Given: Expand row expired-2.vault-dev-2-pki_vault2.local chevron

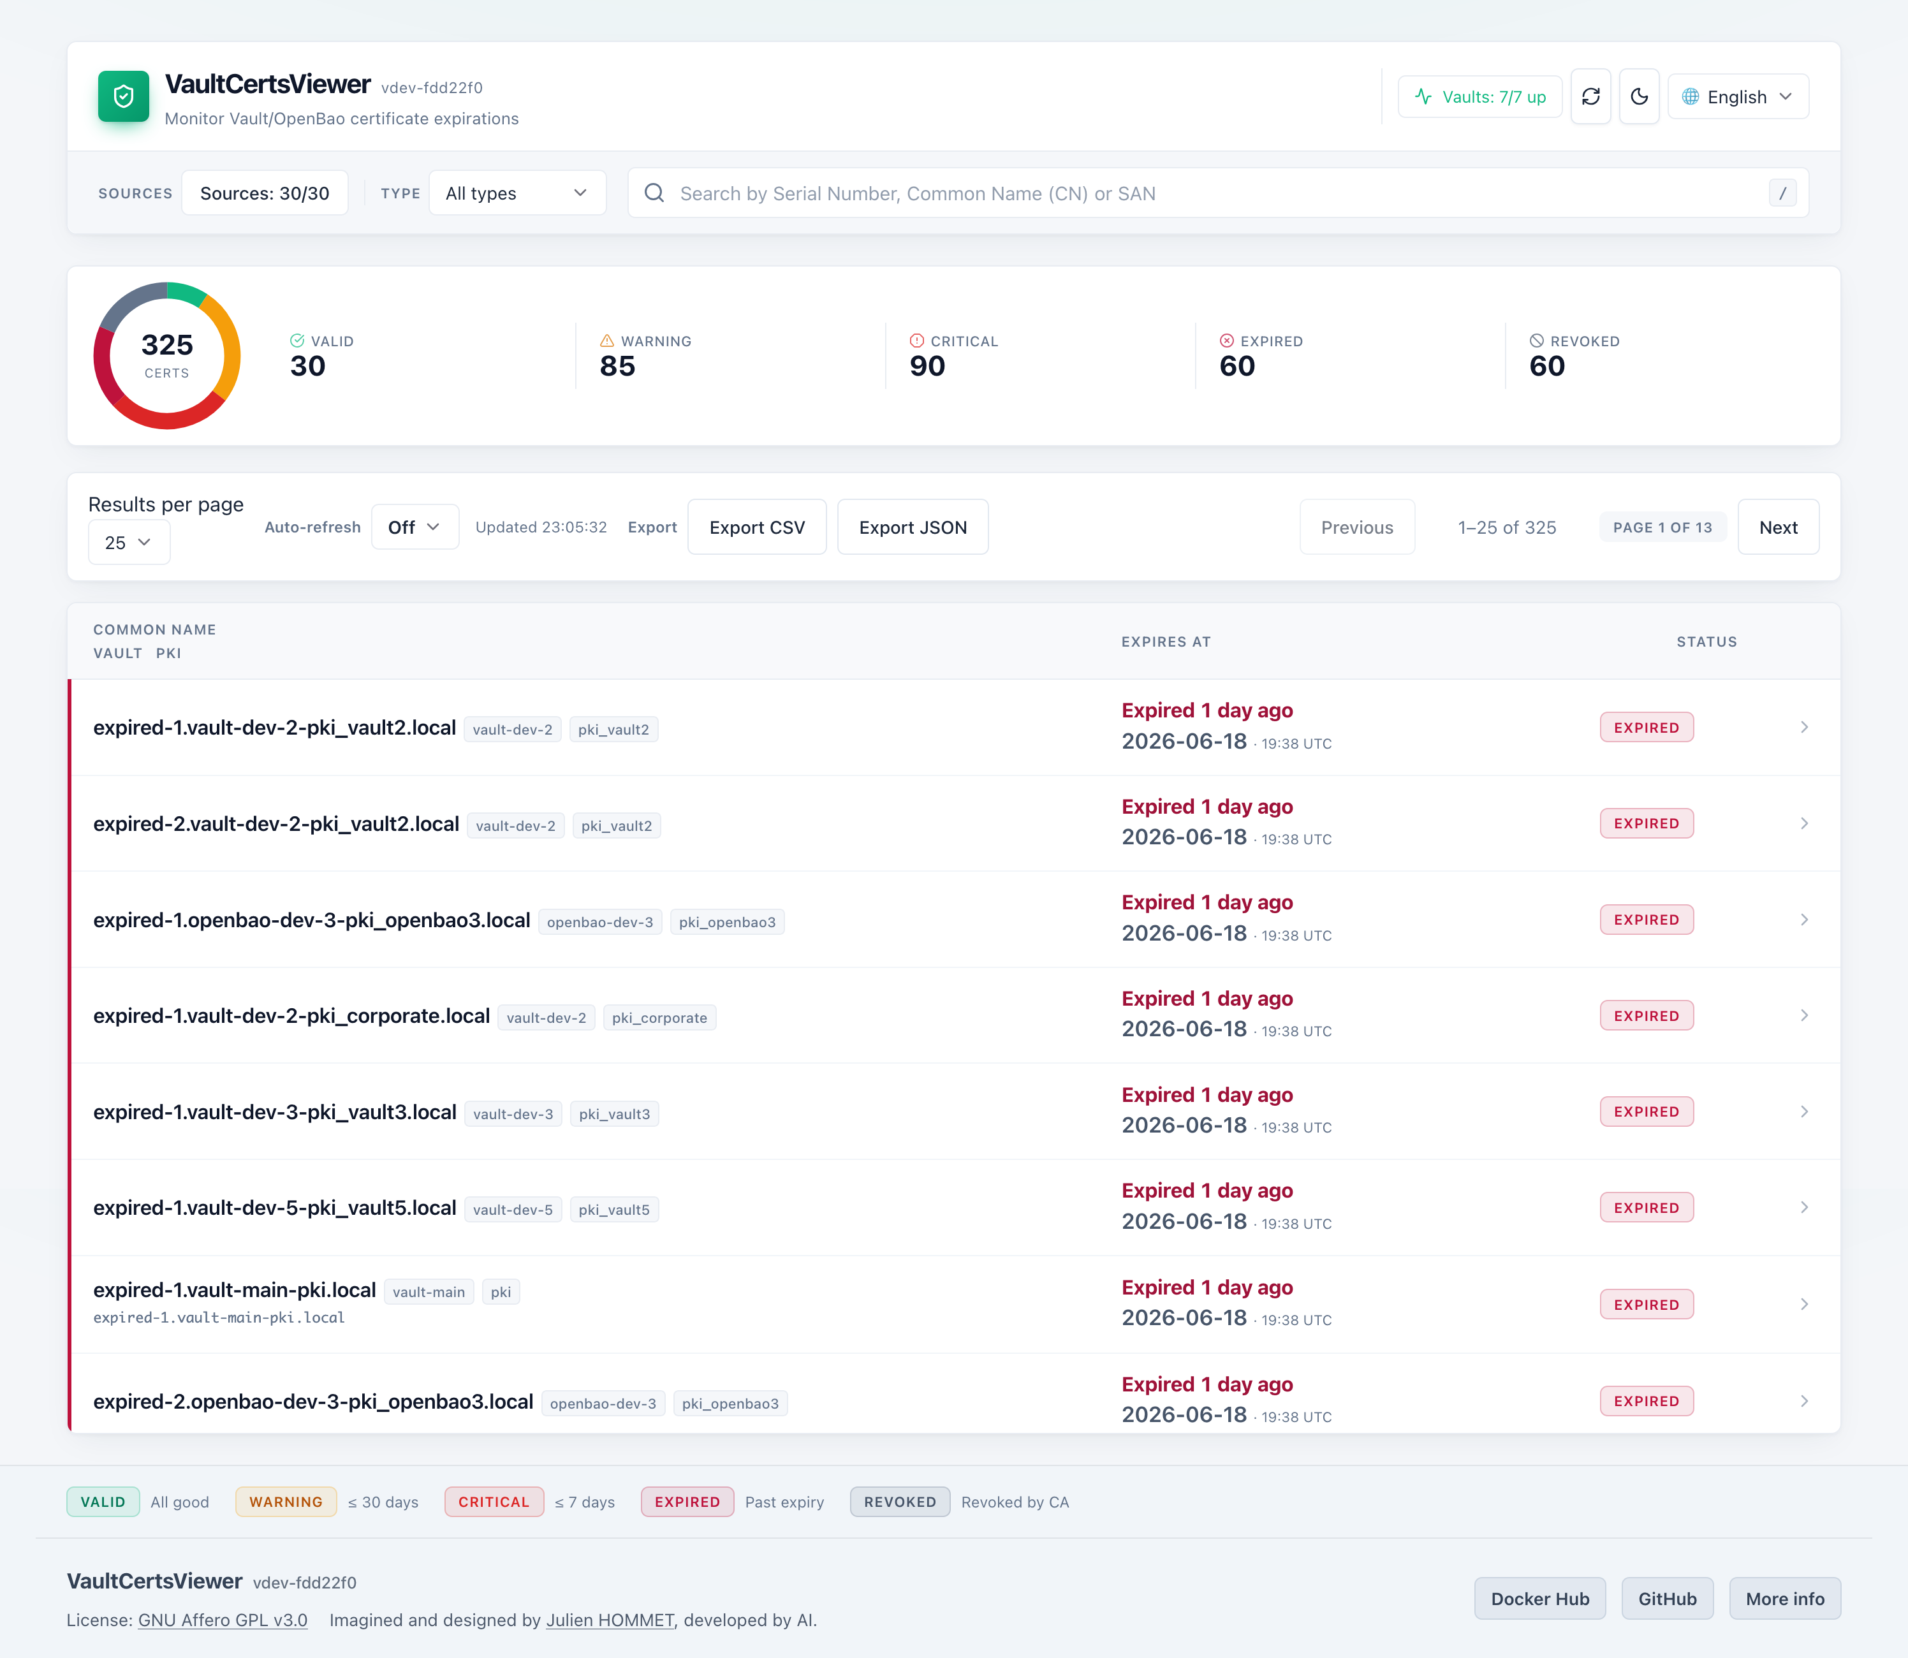Looking at the screenshot, I should coord(1803,823).
